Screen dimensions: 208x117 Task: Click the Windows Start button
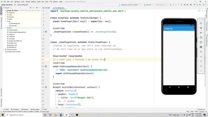[3, 115]
